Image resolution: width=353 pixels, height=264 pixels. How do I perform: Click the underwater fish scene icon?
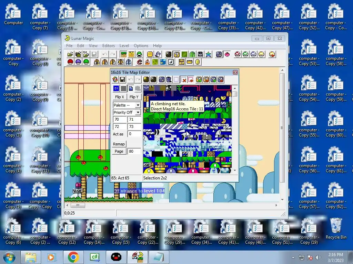click(x=163, y=62)
